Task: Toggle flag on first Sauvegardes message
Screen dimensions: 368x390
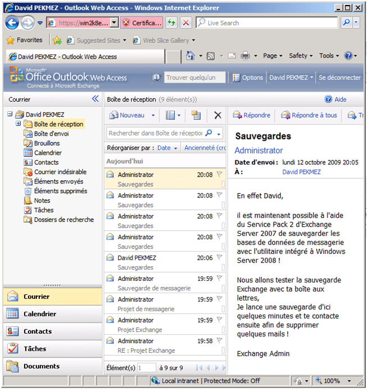Action: point(219,175)
